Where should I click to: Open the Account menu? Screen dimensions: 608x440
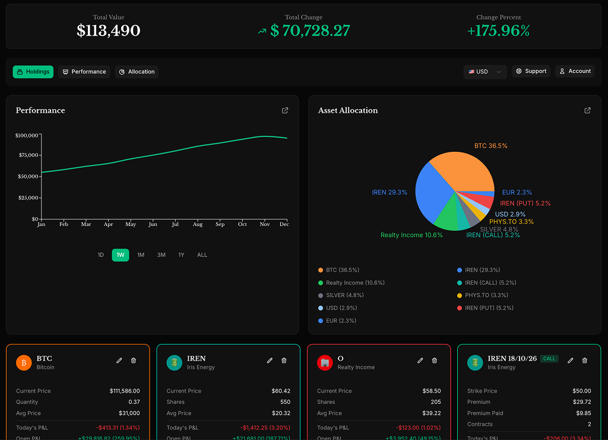(x=575, y=71)
